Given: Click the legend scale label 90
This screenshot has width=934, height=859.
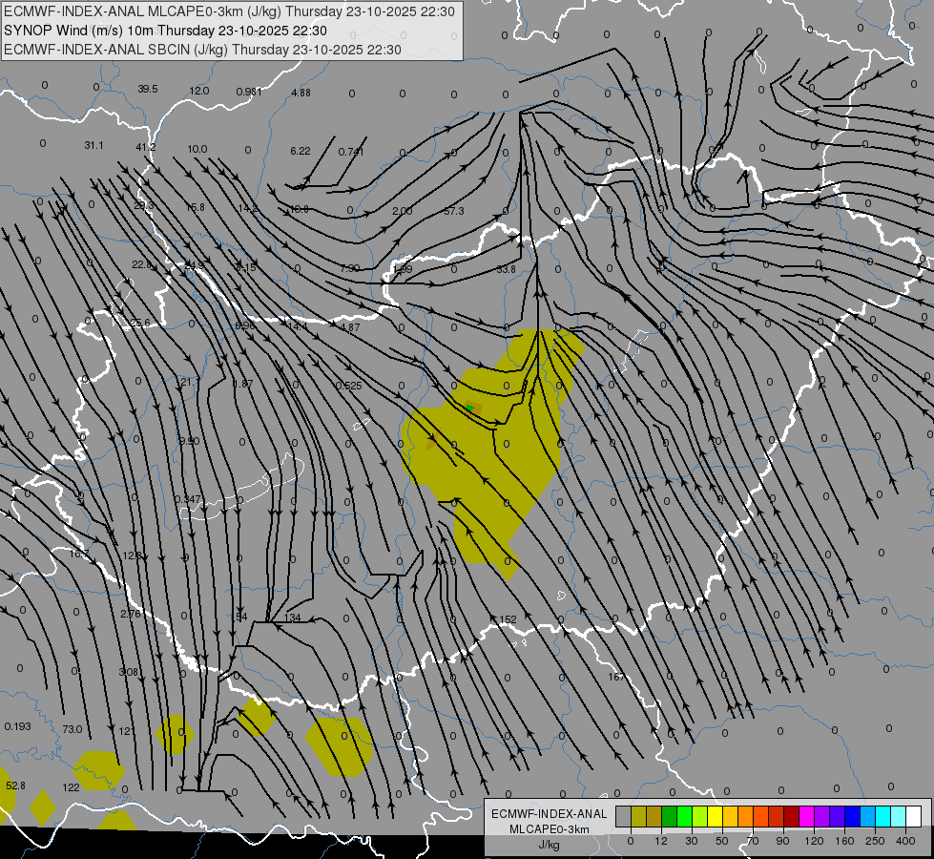Looking at the screenshot, I should 782,841.
